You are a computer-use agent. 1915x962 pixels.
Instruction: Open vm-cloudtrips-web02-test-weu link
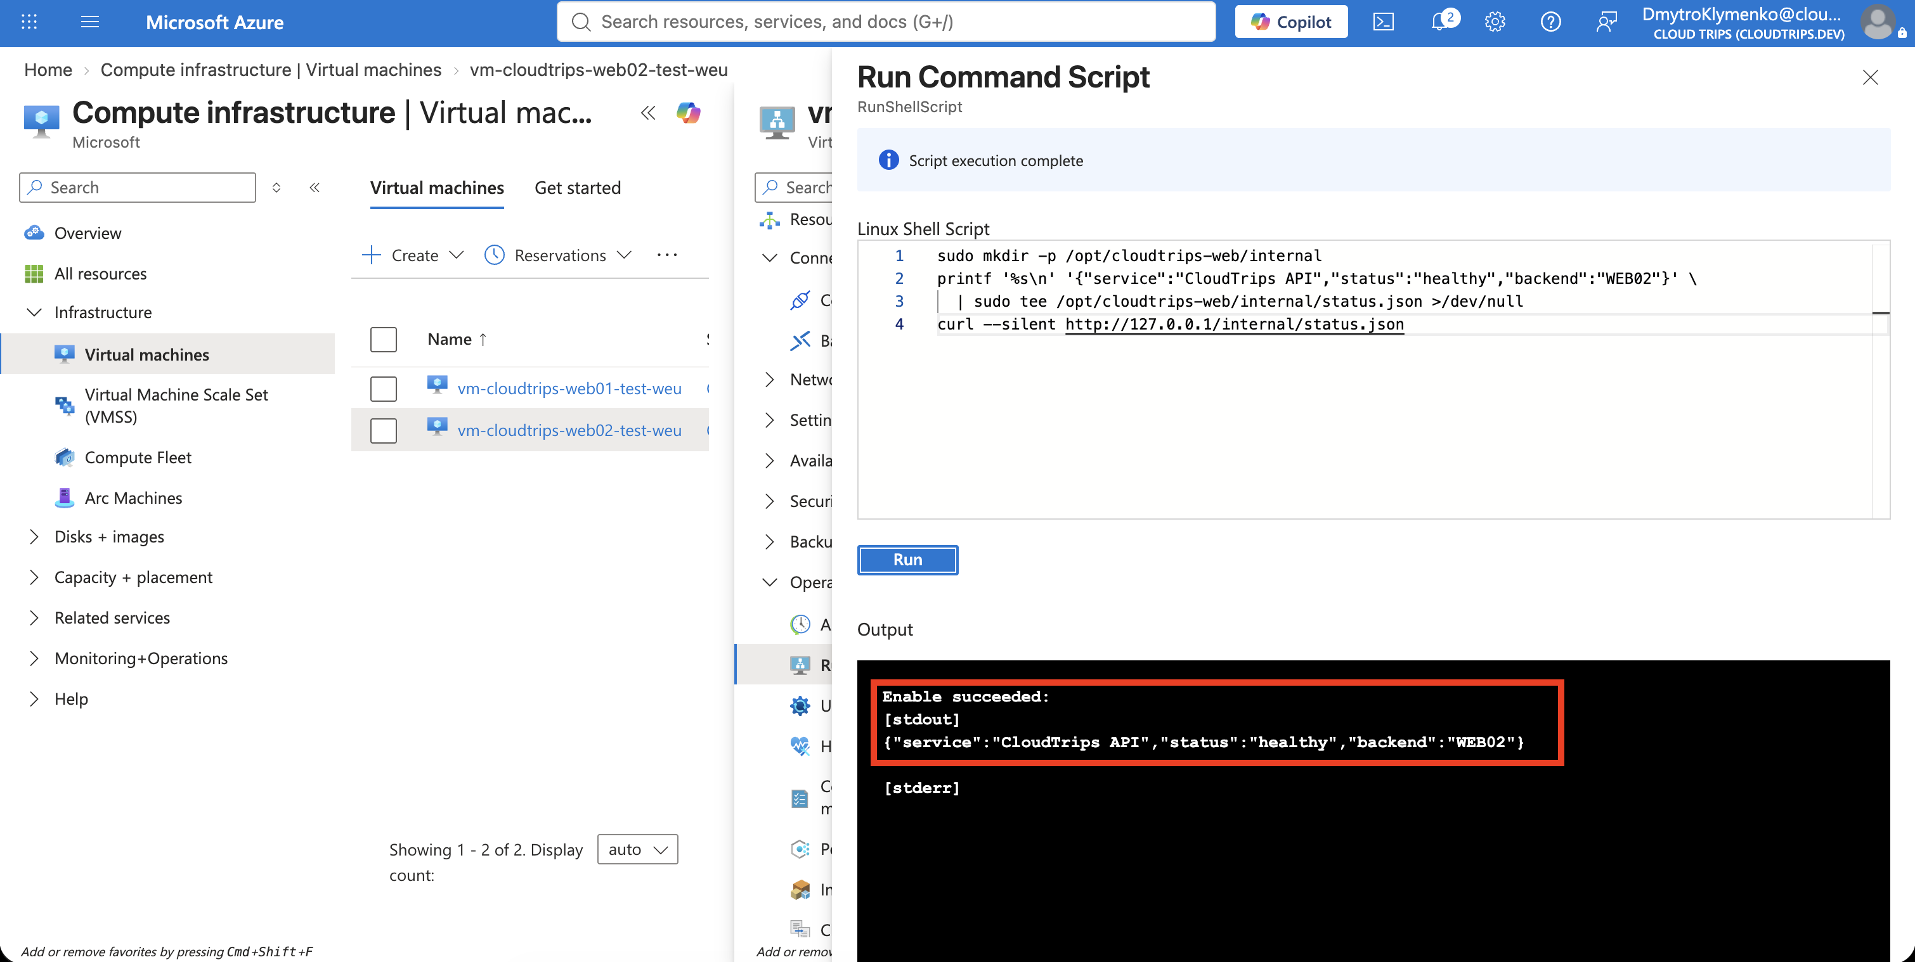tap(569, 430)
